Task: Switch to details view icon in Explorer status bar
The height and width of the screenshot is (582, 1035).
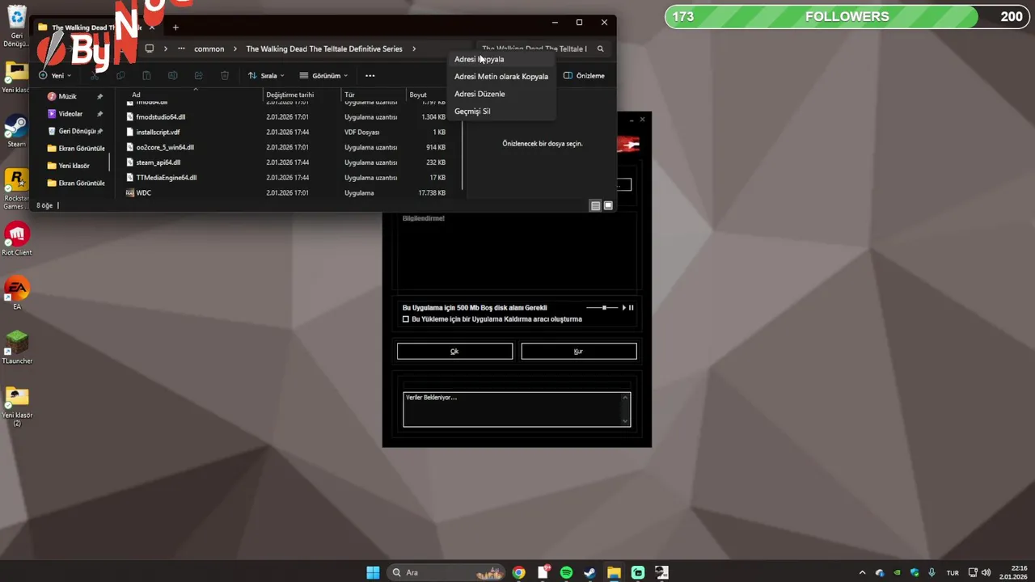Action: pyautogui.click(x=595, y=205)
